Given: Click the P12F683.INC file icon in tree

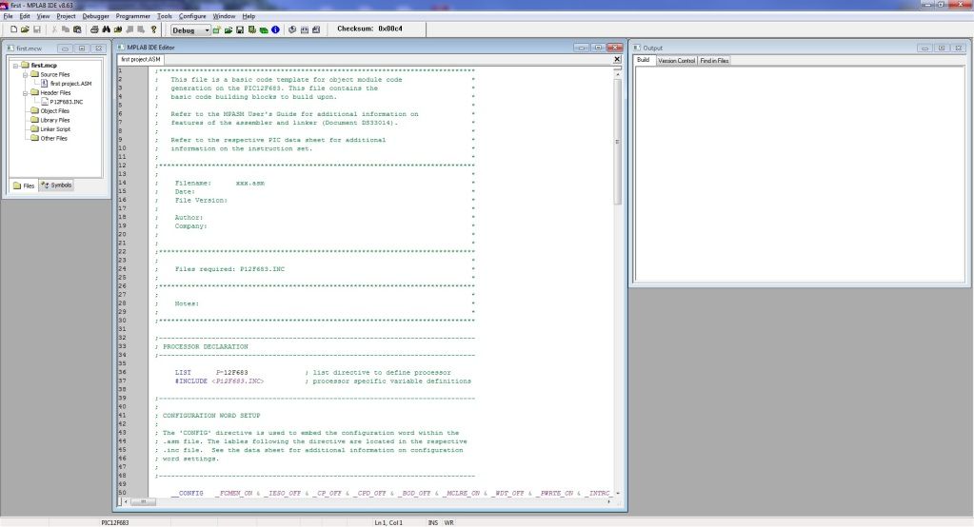Looking at the screenshot, I should coord(45,101).
